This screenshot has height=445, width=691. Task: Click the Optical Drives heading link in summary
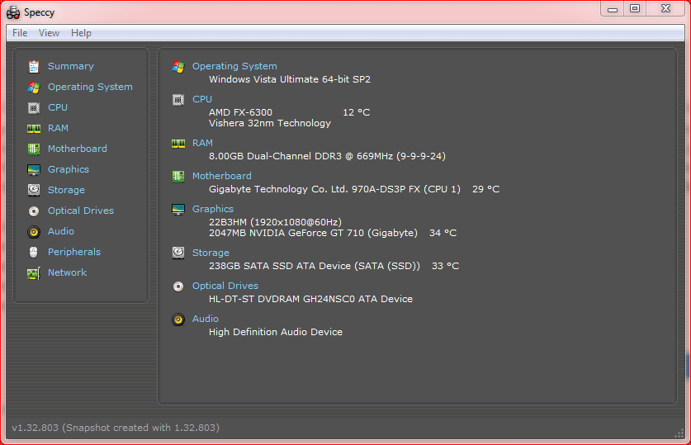point(225,286)
